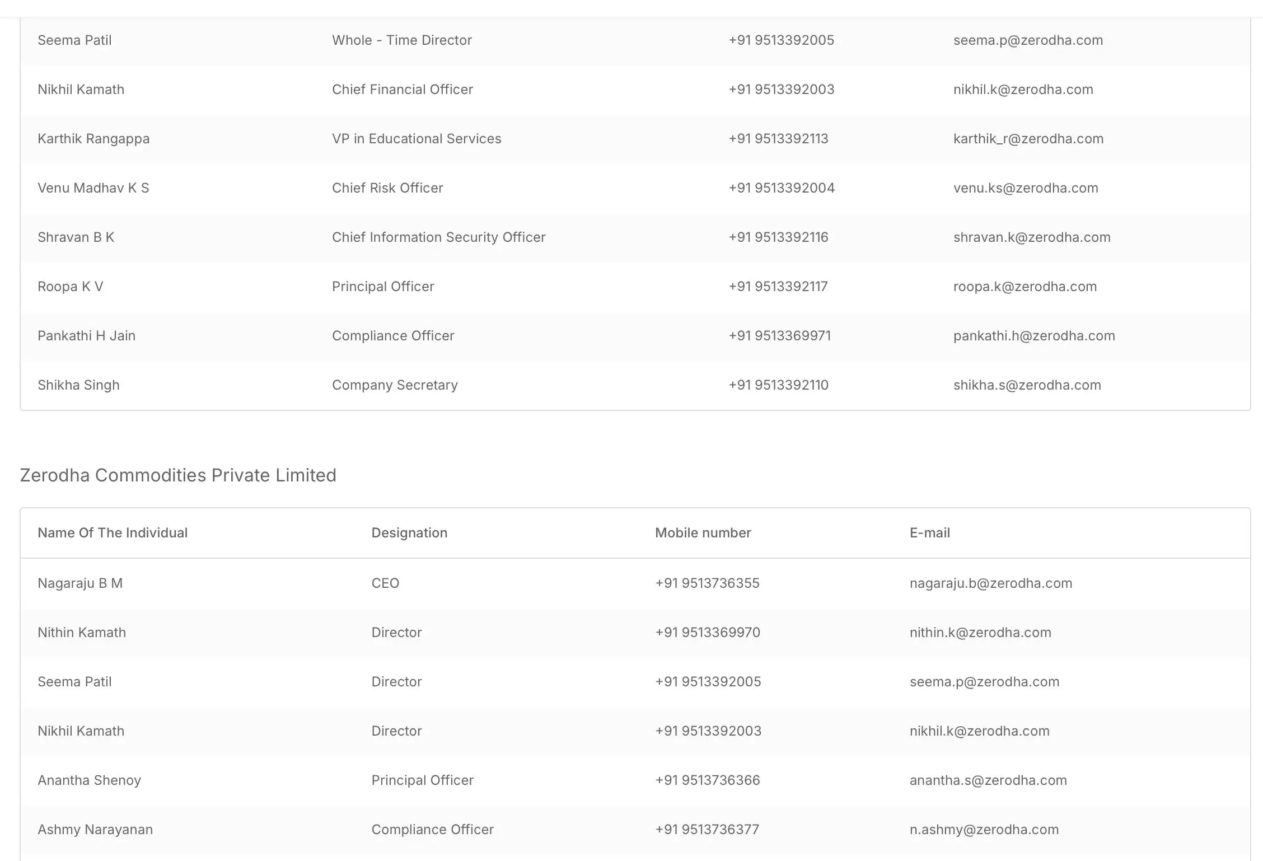Click Nikhil Kamath in the Chief Financial Officer row
Image resolution: width=1263 pixels, height=861 pixels.
point(81,90)
